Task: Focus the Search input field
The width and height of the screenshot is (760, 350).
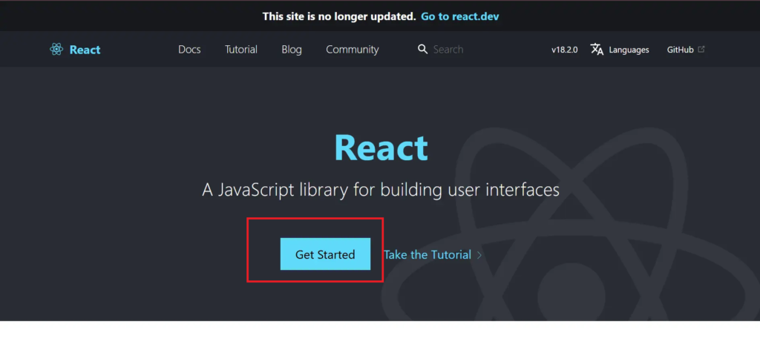Action: click(448, 50)
